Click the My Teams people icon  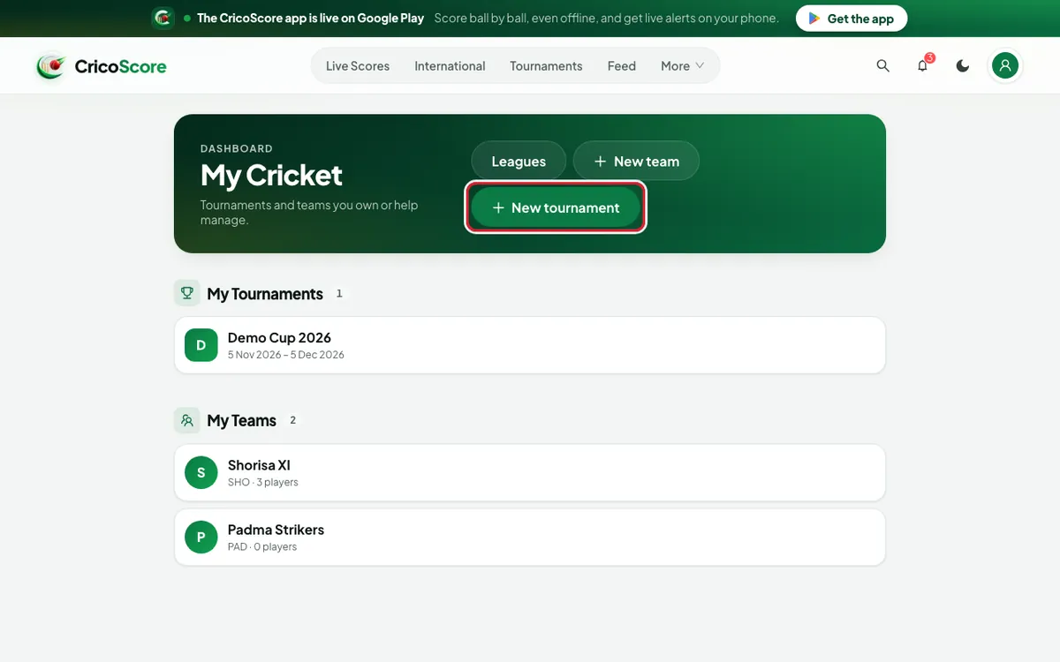(x=186, y=420)
